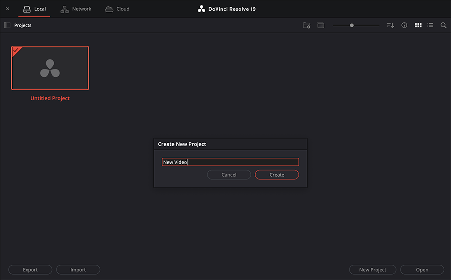
Task: Click the Create button
Action: [x=276, y=174]
